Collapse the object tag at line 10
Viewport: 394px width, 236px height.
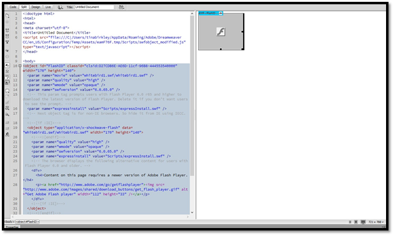pyautogui.click(x=20, y=66)
